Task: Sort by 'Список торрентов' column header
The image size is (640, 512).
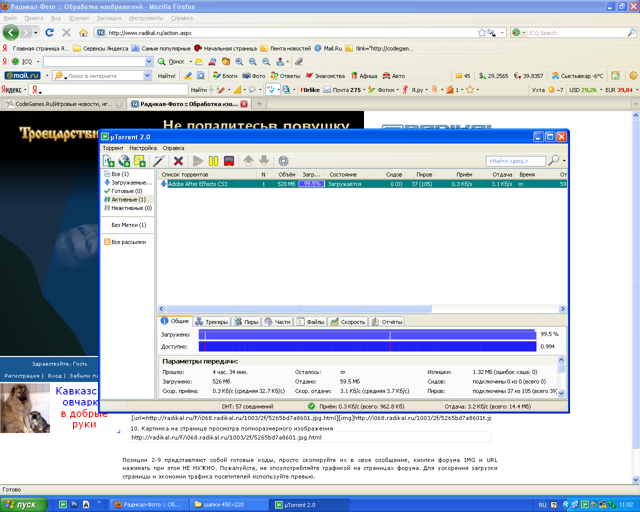Action: [208, 174]
